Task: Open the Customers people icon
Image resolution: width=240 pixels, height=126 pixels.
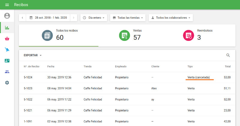Action: [7, 72]
